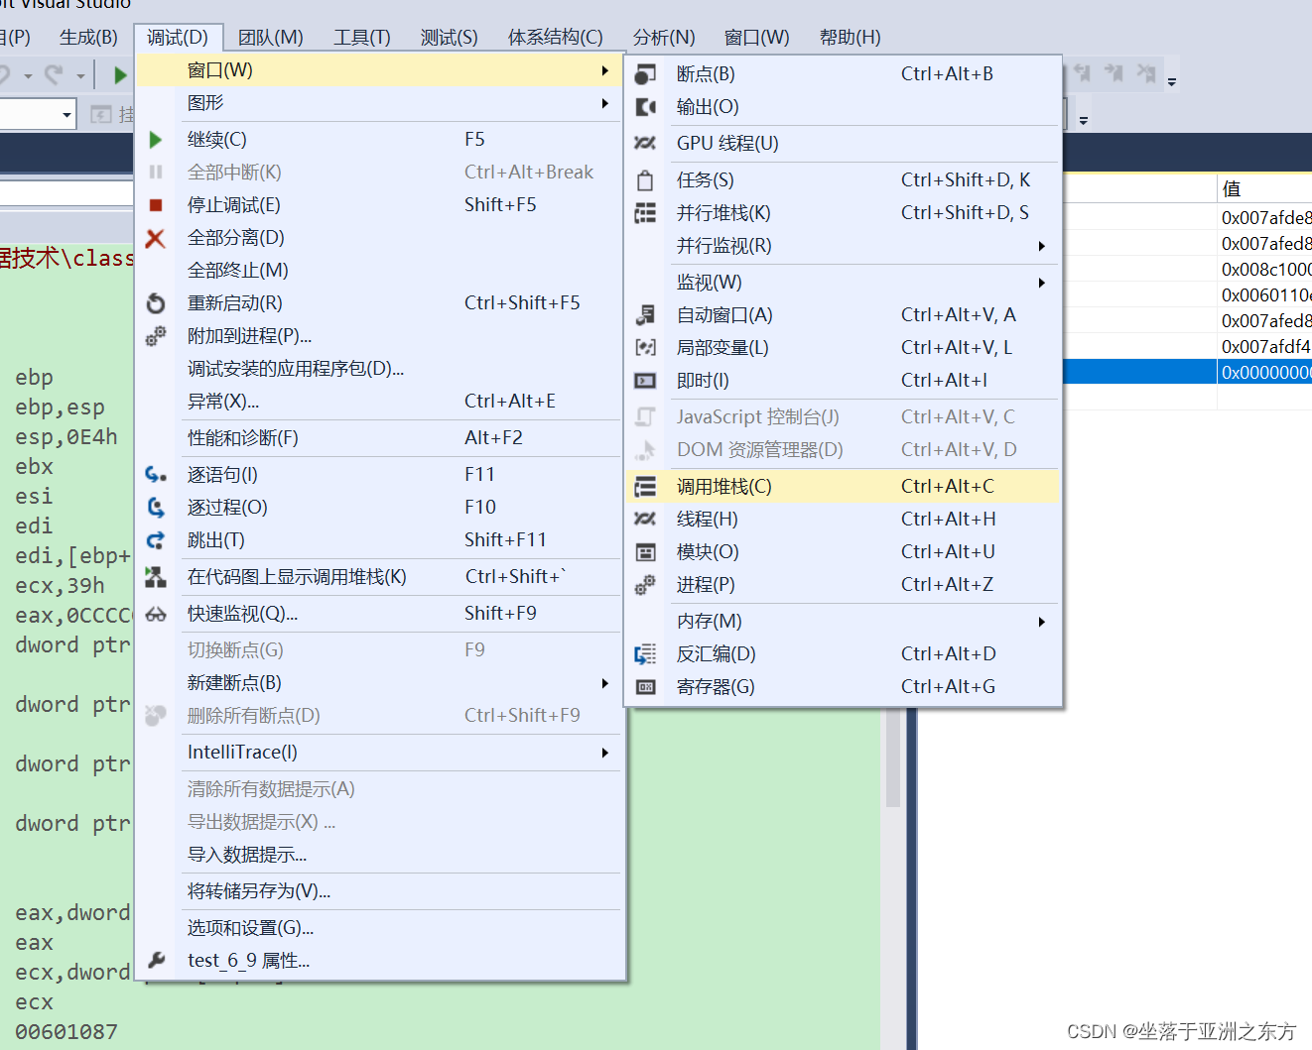The image size is (1312, 1050).
Task: Click the green Start arrow in toolbar
Action: (120, 74)
